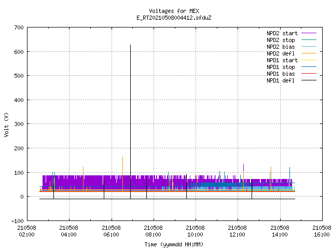Click the 700 y-axis tick label
The image size is (332, 249).
click(x=19, y=27)
